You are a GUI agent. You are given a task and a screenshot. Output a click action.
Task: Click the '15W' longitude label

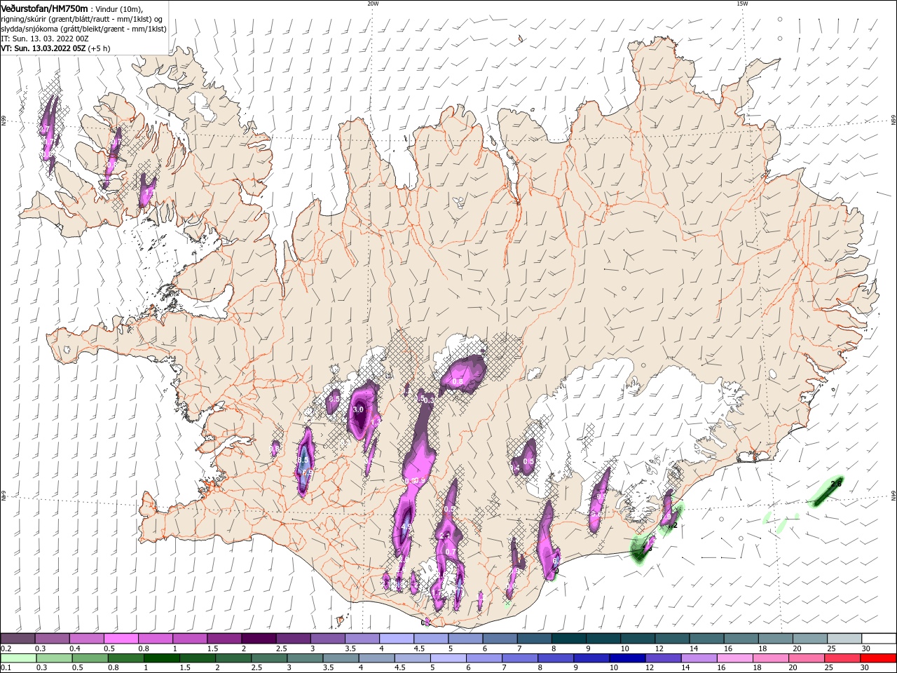(x=742, y=4)
